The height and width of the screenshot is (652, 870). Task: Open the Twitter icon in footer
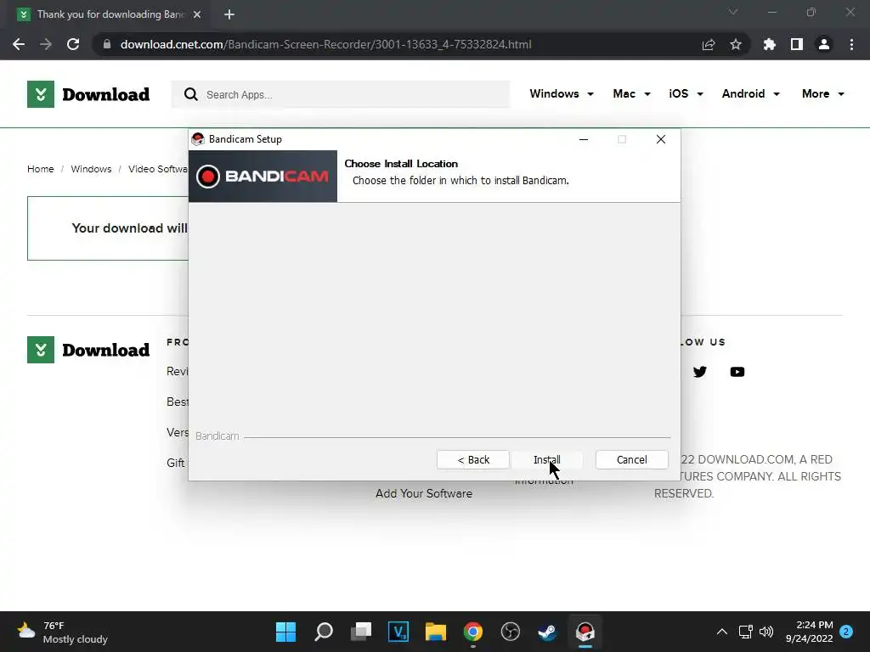[700, 372]
